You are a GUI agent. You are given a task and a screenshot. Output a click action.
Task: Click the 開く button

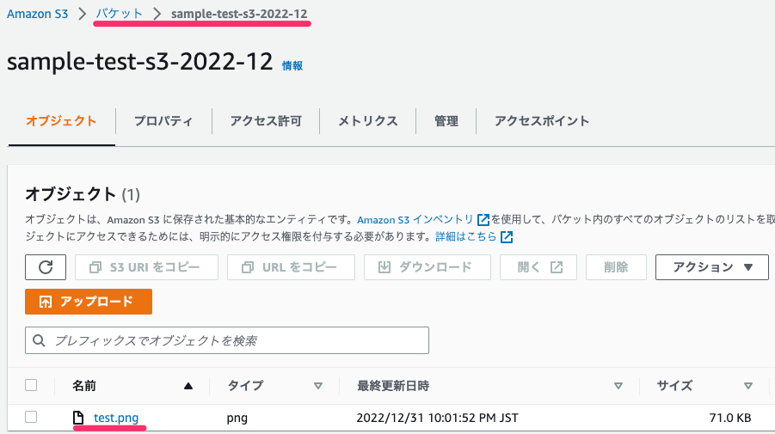tap(538, 267)
